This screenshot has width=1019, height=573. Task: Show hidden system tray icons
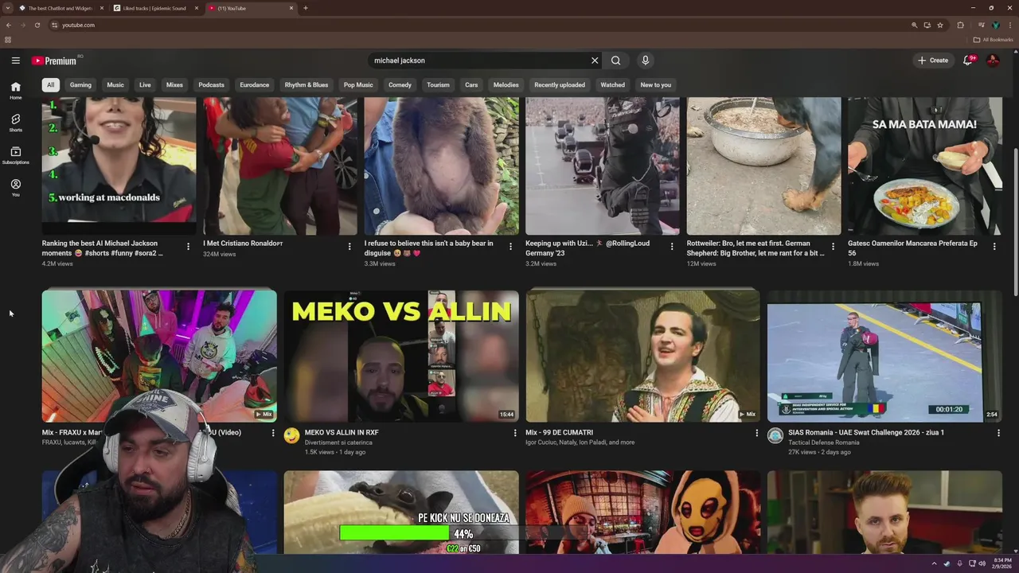tap(934, 563)
